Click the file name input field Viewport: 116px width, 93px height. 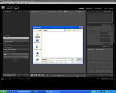tap(61, 59)
